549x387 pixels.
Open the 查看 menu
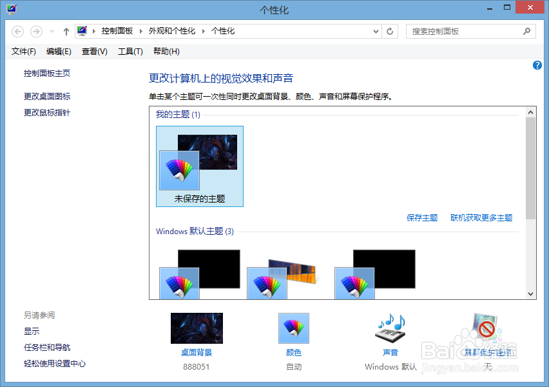coord(93,51)
